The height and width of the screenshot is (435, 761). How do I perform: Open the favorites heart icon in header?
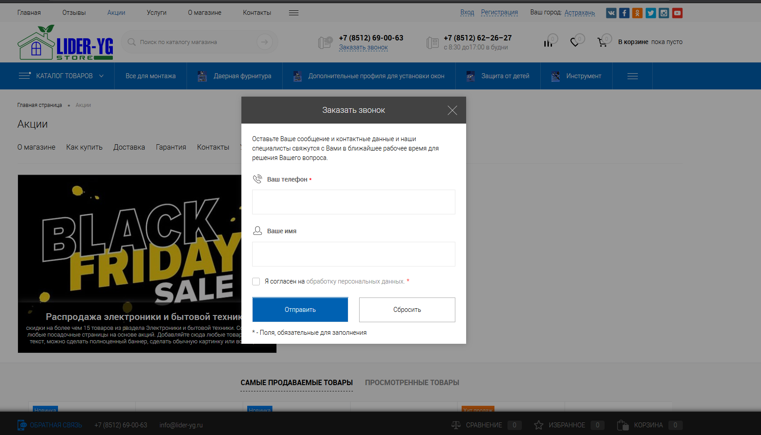[574, 42]
